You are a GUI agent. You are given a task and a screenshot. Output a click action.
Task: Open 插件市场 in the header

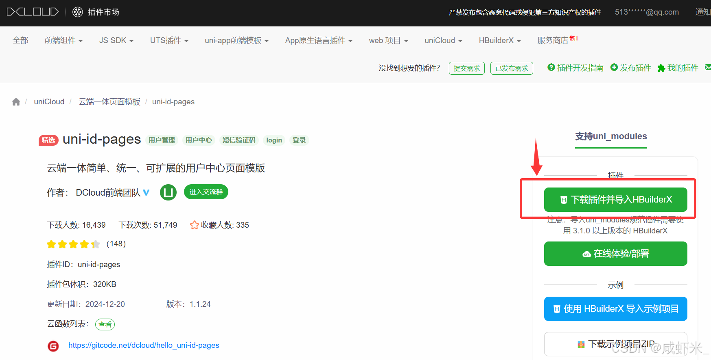103,12
